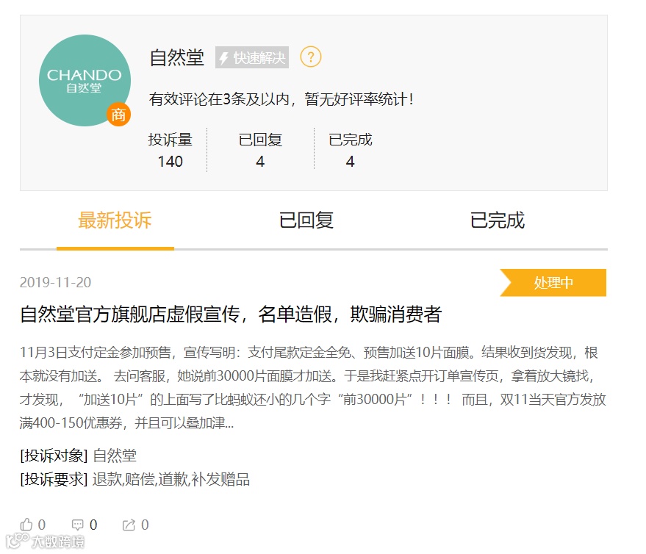Switch to the 最新投诉 tab
646x554 pixels.
[115, 220]
